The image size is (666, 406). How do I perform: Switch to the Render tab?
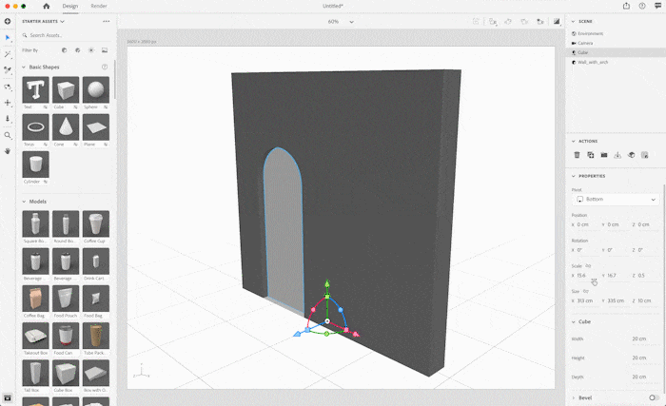(99, 6)
